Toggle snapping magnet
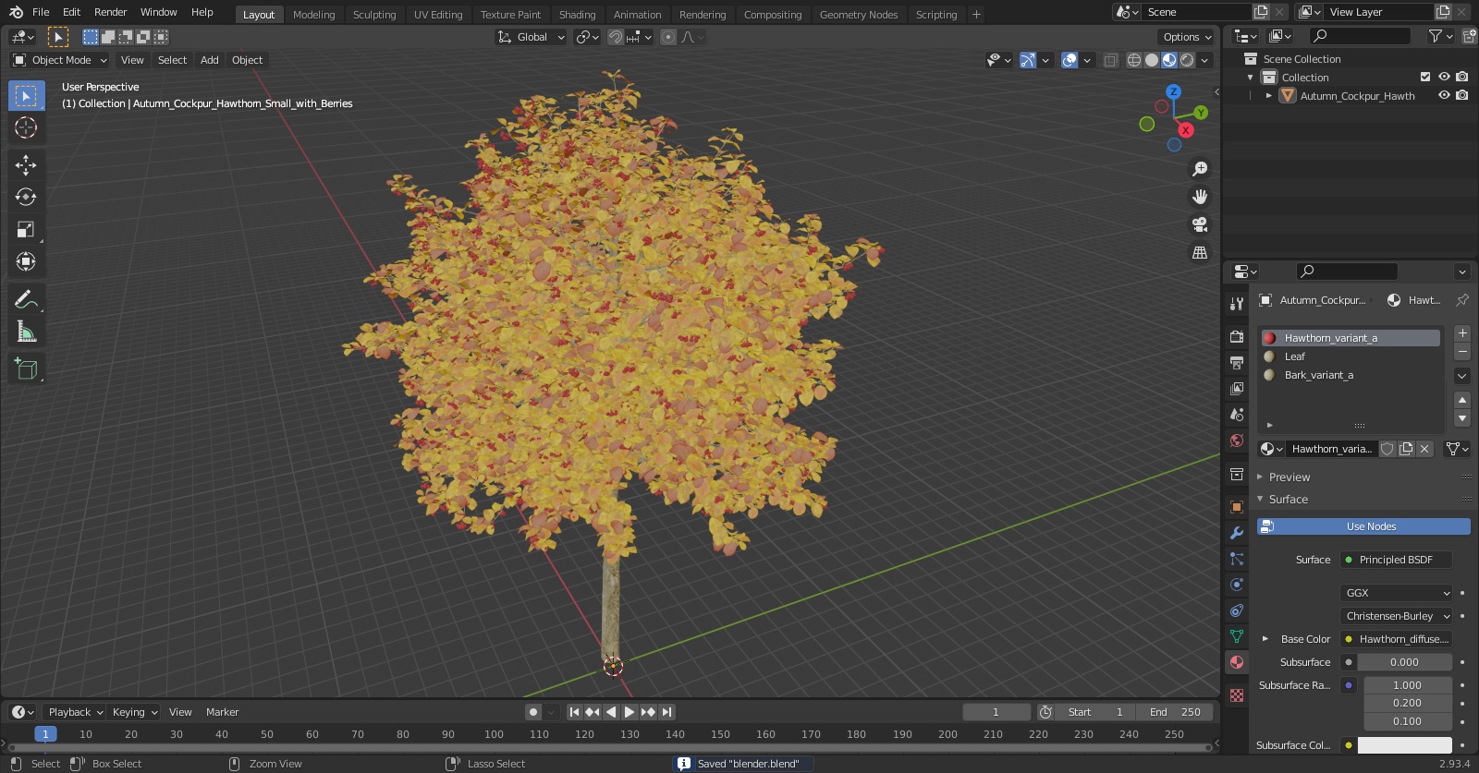Image resolution: width=1479 pixels, height=773 pixels. pos(615,37)
